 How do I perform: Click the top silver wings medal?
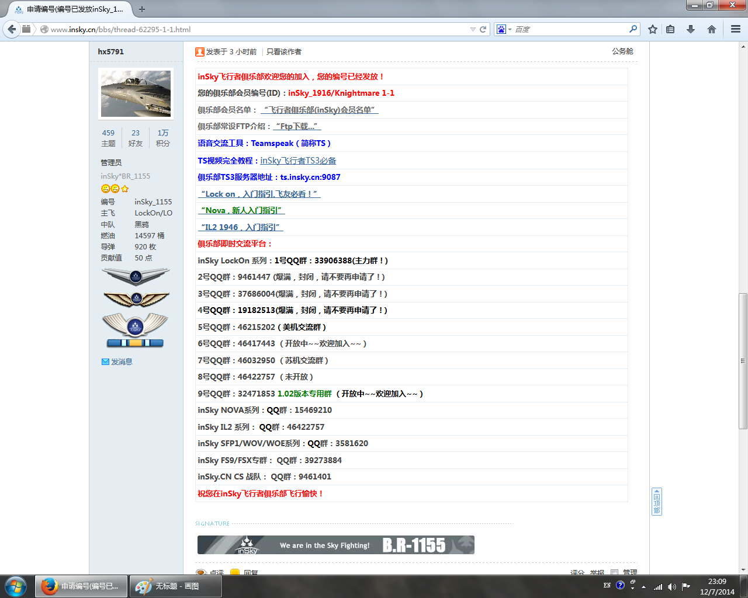coord(136,276)
